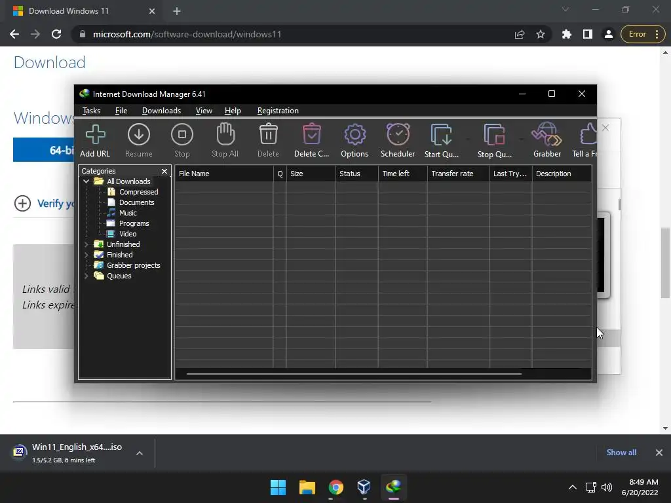Close the Categories panel
The height and width of the screenshot is (503, 671).
pyautogui.click(x=164, y=171)
